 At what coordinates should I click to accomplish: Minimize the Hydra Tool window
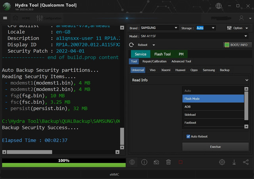coord(229,6)
